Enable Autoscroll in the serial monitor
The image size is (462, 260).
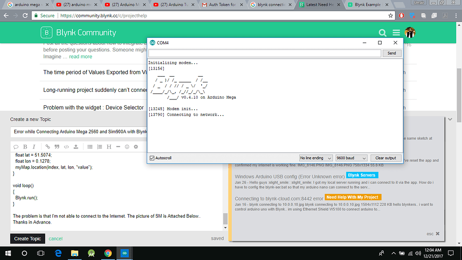coord(152,157)
